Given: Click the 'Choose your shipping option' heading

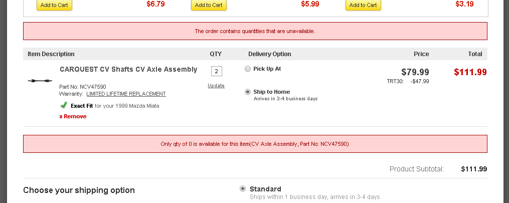Looking at the screenshot, I should coord(79,190).
